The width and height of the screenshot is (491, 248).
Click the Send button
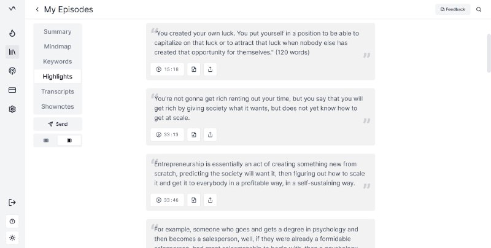point(58,124)
